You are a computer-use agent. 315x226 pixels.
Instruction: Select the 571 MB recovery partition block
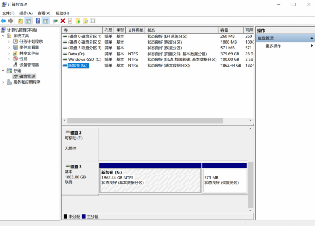point(224,178)
